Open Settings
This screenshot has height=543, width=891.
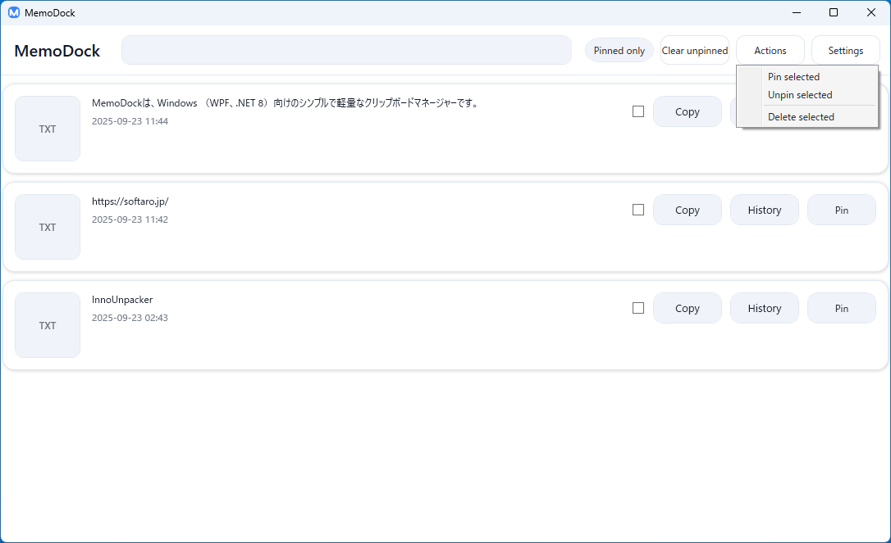[846, 51]
